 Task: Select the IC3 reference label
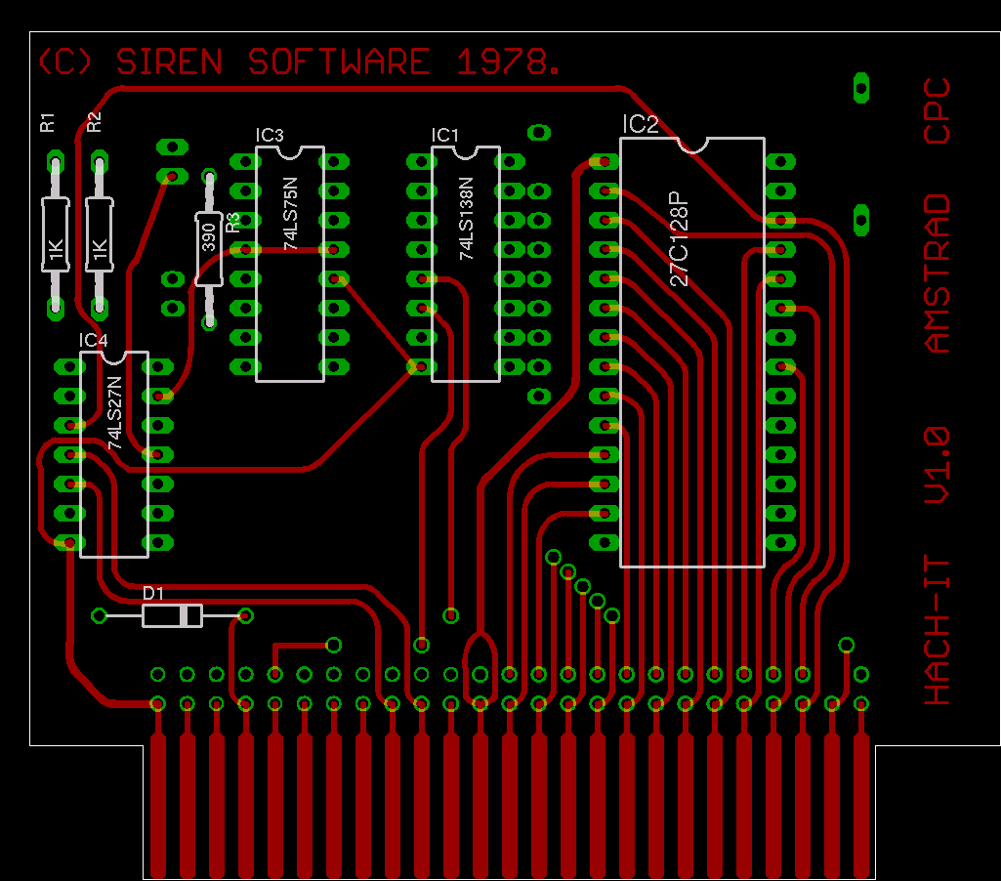click(269, 136)
